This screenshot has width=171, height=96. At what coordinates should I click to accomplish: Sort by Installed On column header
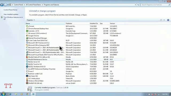pos(94,23)
